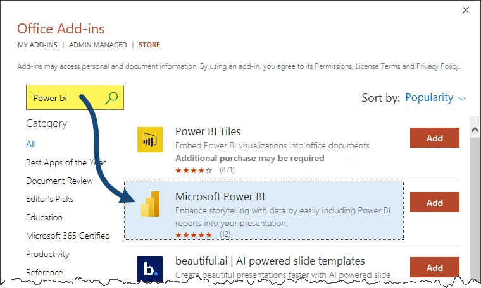
Task: Click the scrollbar up arrow
Action: coord(475,129)
